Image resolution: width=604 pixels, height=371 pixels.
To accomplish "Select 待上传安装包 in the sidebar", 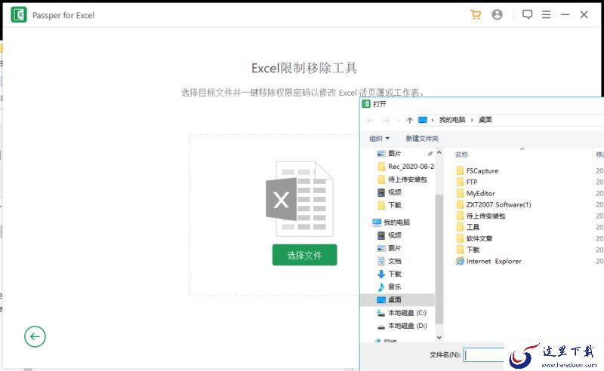I will point(407,179).
